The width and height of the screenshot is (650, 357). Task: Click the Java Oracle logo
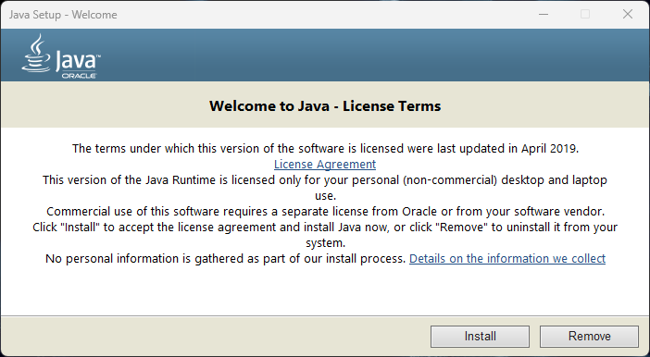point(61,55)
